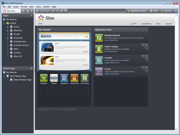Click the second page icon next to My Sitoo

click(x=28, y=11)
